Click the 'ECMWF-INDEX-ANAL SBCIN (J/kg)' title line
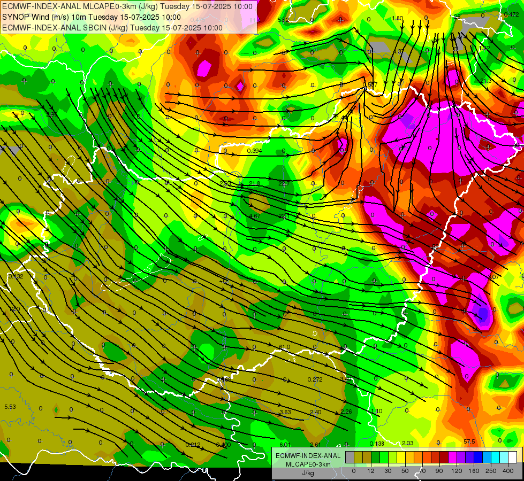Viewport: 524px width, 481px height. click(x=112, y=28)
